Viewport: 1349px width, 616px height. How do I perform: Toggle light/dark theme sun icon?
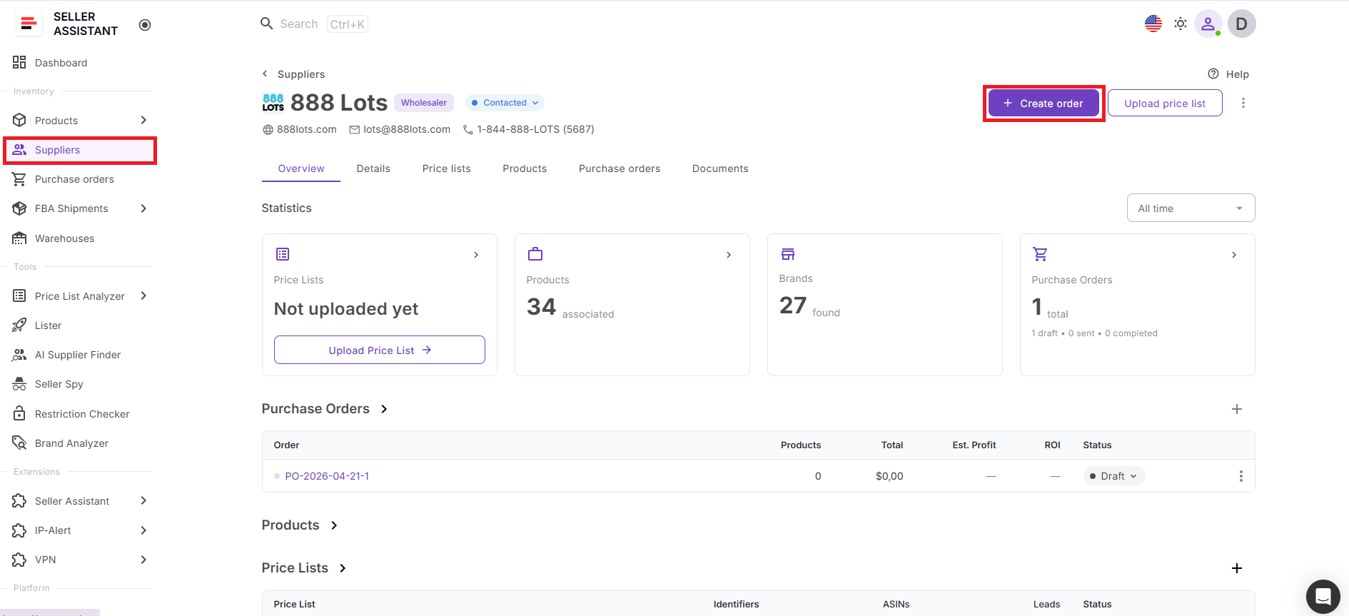(x=1181, y=24)
